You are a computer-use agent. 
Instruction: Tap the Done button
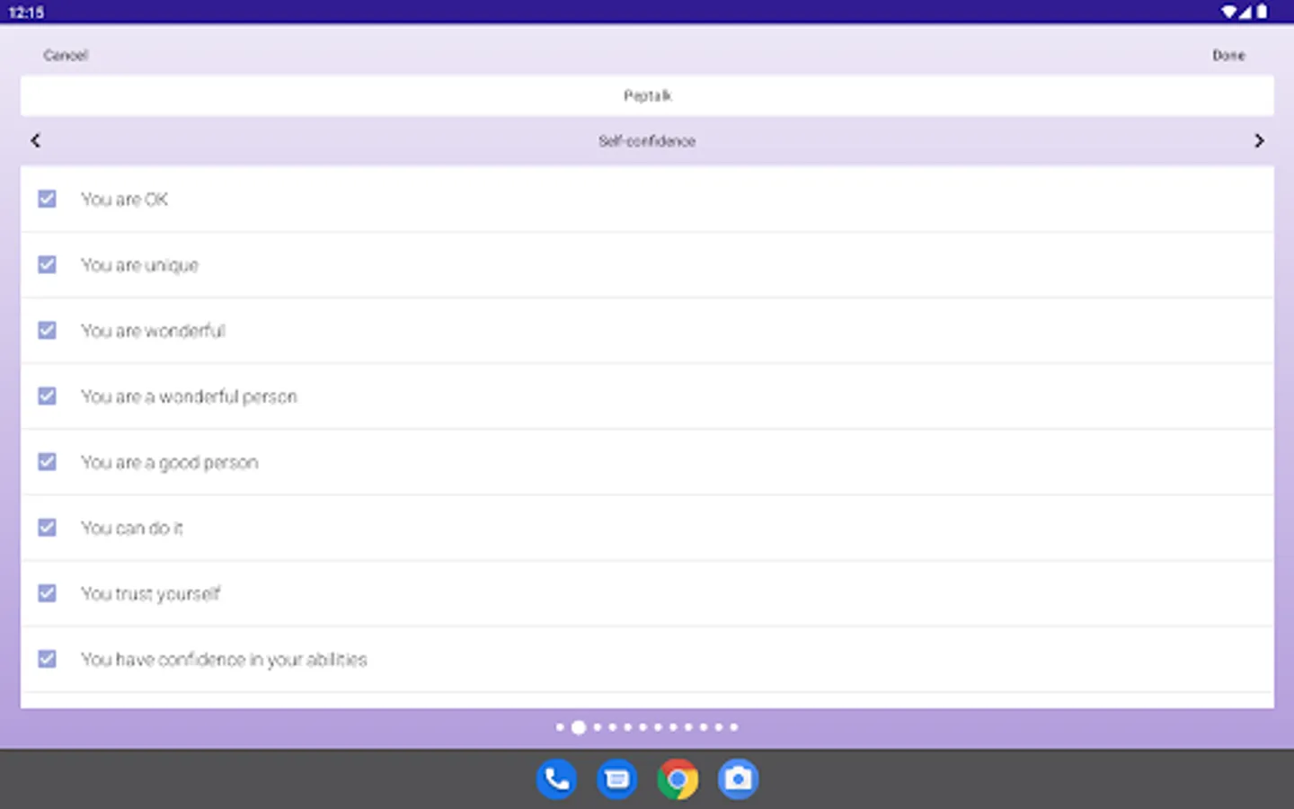(x=1228, y=55)
